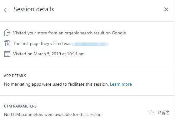175x120 pixels.
Task: Click the landing page download-arrow icon
Action: pyautogui.click(x=7, y=43)
